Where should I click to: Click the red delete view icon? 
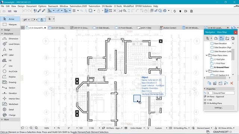232,83
